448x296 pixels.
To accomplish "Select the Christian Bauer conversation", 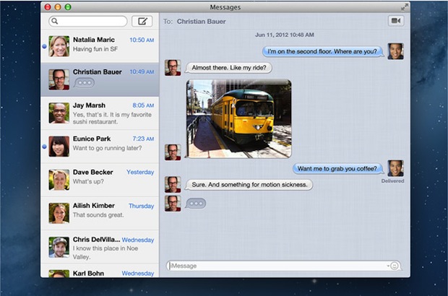I will pyautogui.click(x=100, y=79).
